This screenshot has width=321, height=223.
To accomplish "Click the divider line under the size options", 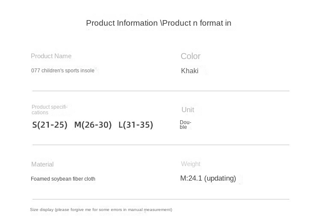I will tap(160, 145).
